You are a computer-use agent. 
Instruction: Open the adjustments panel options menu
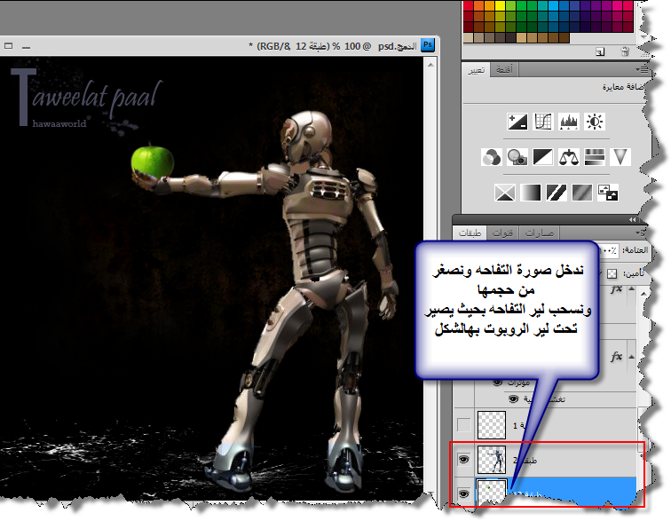[x=642, y=71]
